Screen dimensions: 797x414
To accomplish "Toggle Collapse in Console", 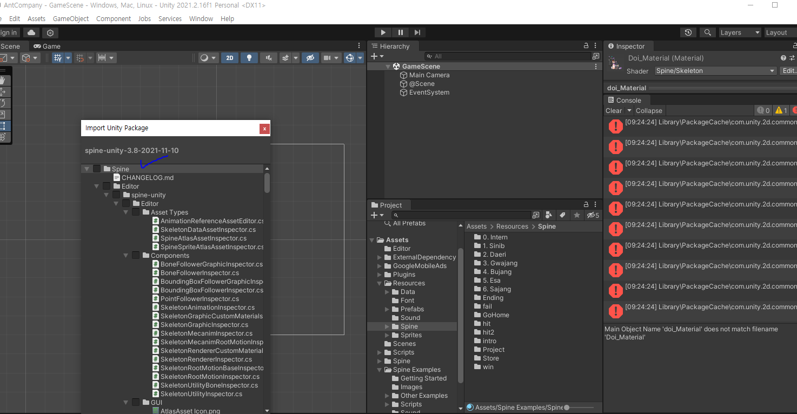I will [649, 110].
